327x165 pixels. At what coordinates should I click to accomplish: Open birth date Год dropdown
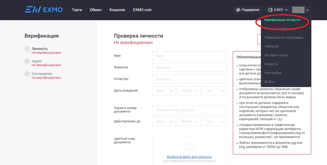point(214,91)
